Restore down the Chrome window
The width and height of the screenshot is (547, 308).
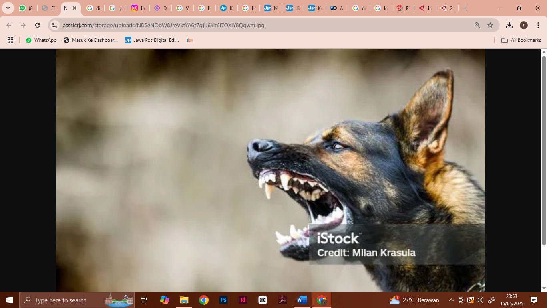tap(519, 8)
